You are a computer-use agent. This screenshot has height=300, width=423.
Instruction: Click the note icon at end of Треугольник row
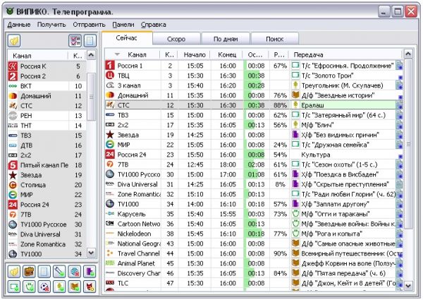point(399,85)
